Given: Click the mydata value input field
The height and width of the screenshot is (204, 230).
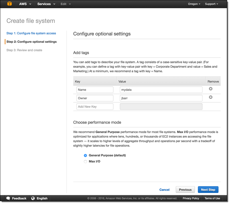Looking at the screenshot, I should pyautogui.click(x=161, y=90).
